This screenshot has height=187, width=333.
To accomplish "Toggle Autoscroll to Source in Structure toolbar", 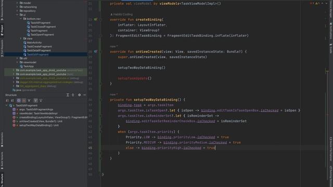I will click(x=35, y=100).
